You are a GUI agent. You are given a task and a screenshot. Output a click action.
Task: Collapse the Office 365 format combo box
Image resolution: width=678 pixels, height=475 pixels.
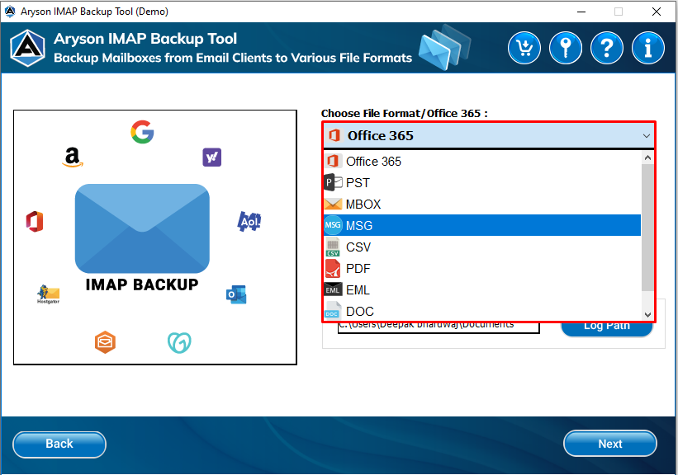(x=489, y=135)
